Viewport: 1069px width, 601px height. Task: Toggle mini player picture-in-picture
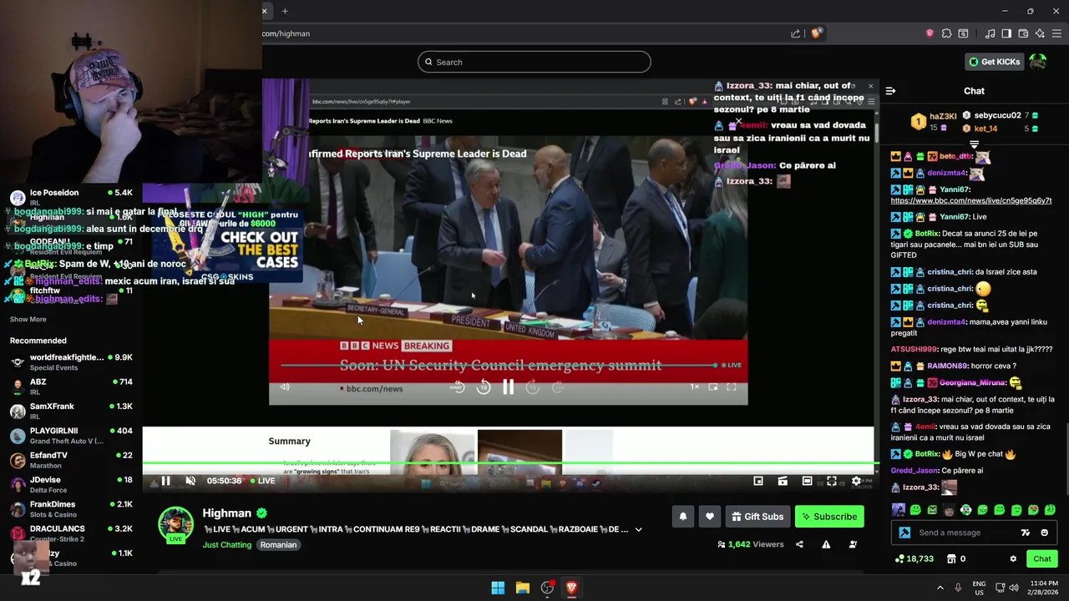pyautogui.click(x=758, y=481)
